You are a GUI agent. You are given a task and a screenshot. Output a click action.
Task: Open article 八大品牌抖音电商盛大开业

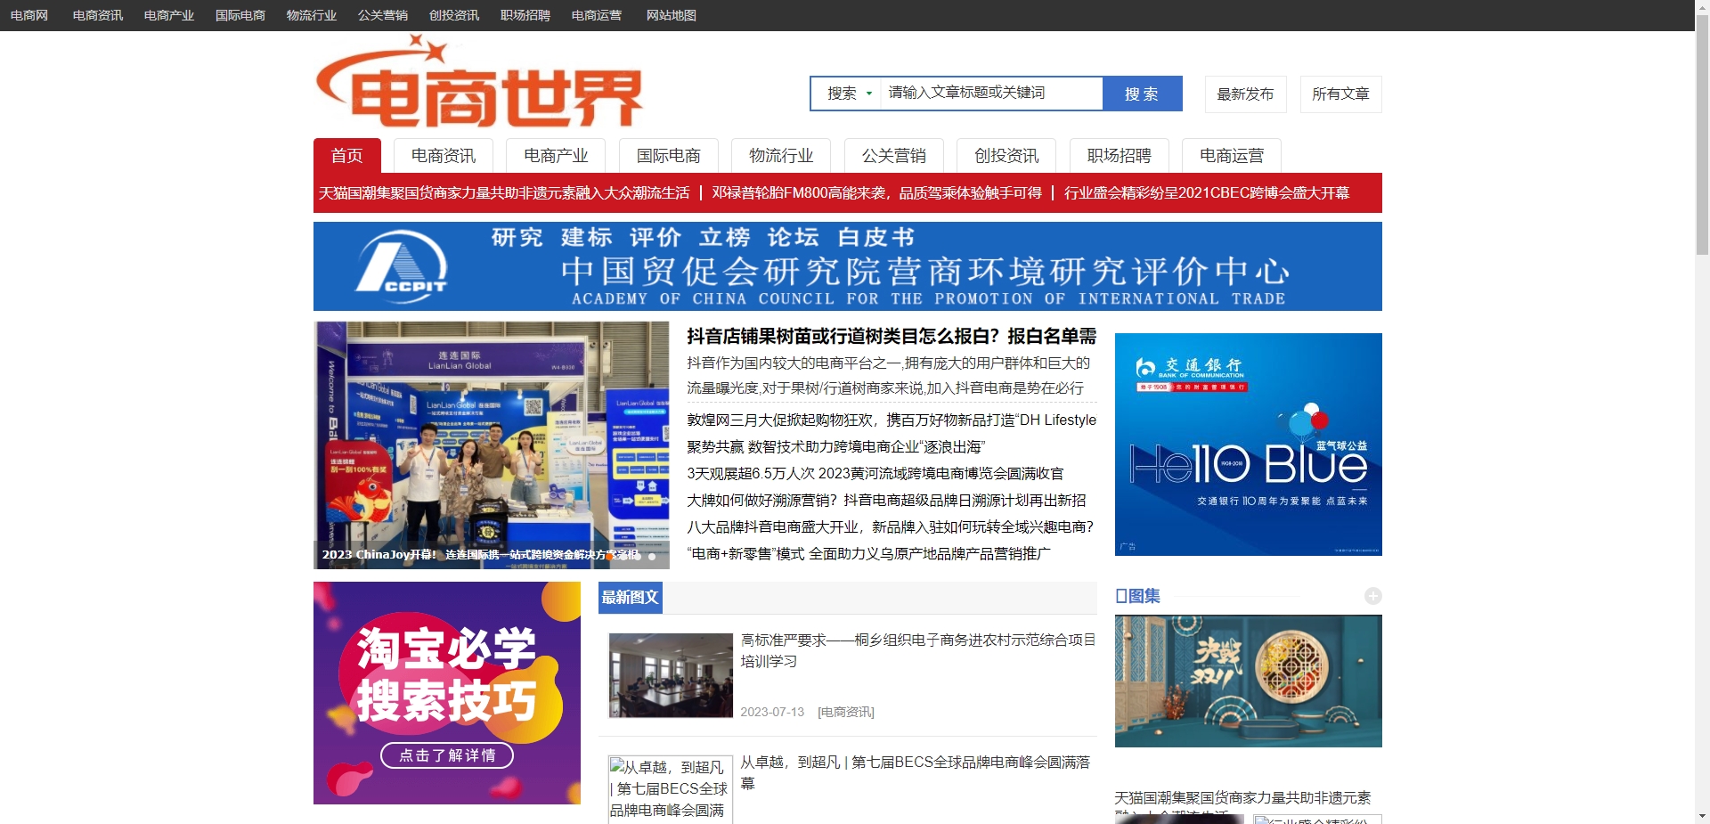(890, 526)
